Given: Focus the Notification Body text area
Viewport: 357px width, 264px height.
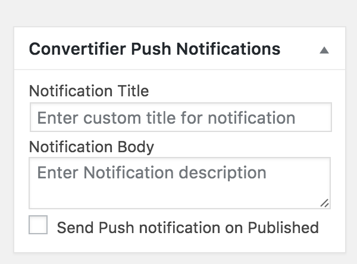Looking at the screenshot, I should click(180, 183).
